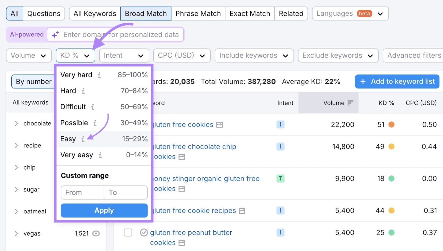Switch to the Phrase Match tab
The width and height of the screenshot is (443, 251).
pos(198,13)
